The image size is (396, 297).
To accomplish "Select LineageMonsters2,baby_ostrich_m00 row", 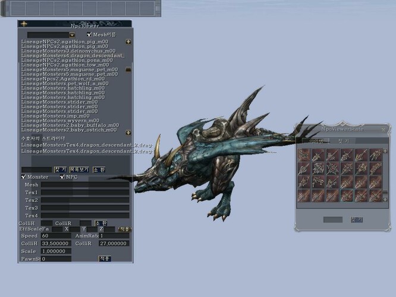I will (69, 130).
